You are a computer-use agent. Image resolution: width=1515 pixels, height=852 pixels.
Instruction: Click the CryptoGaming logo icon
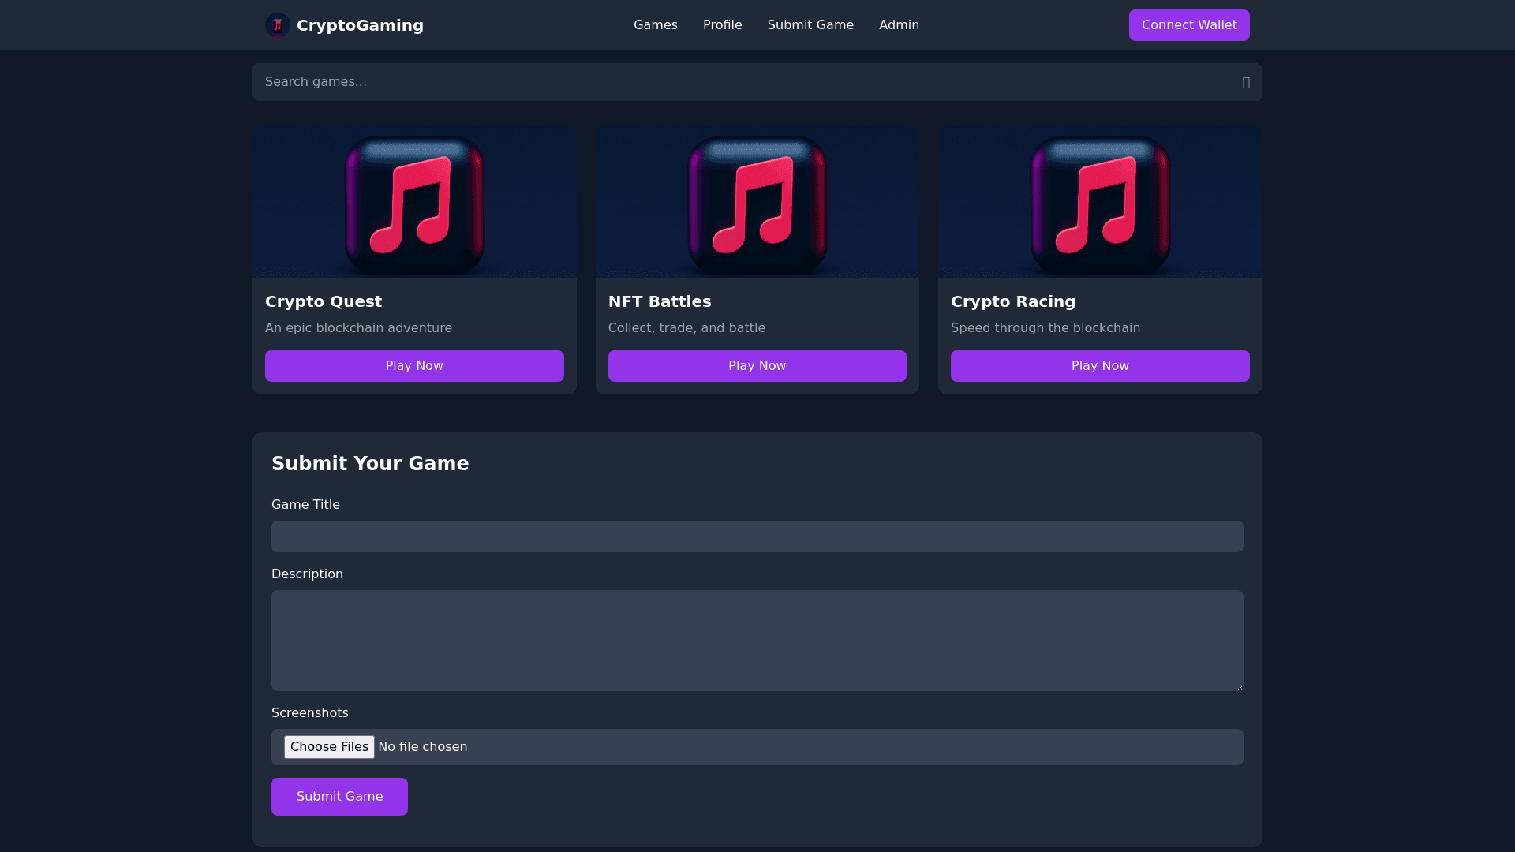277,25
